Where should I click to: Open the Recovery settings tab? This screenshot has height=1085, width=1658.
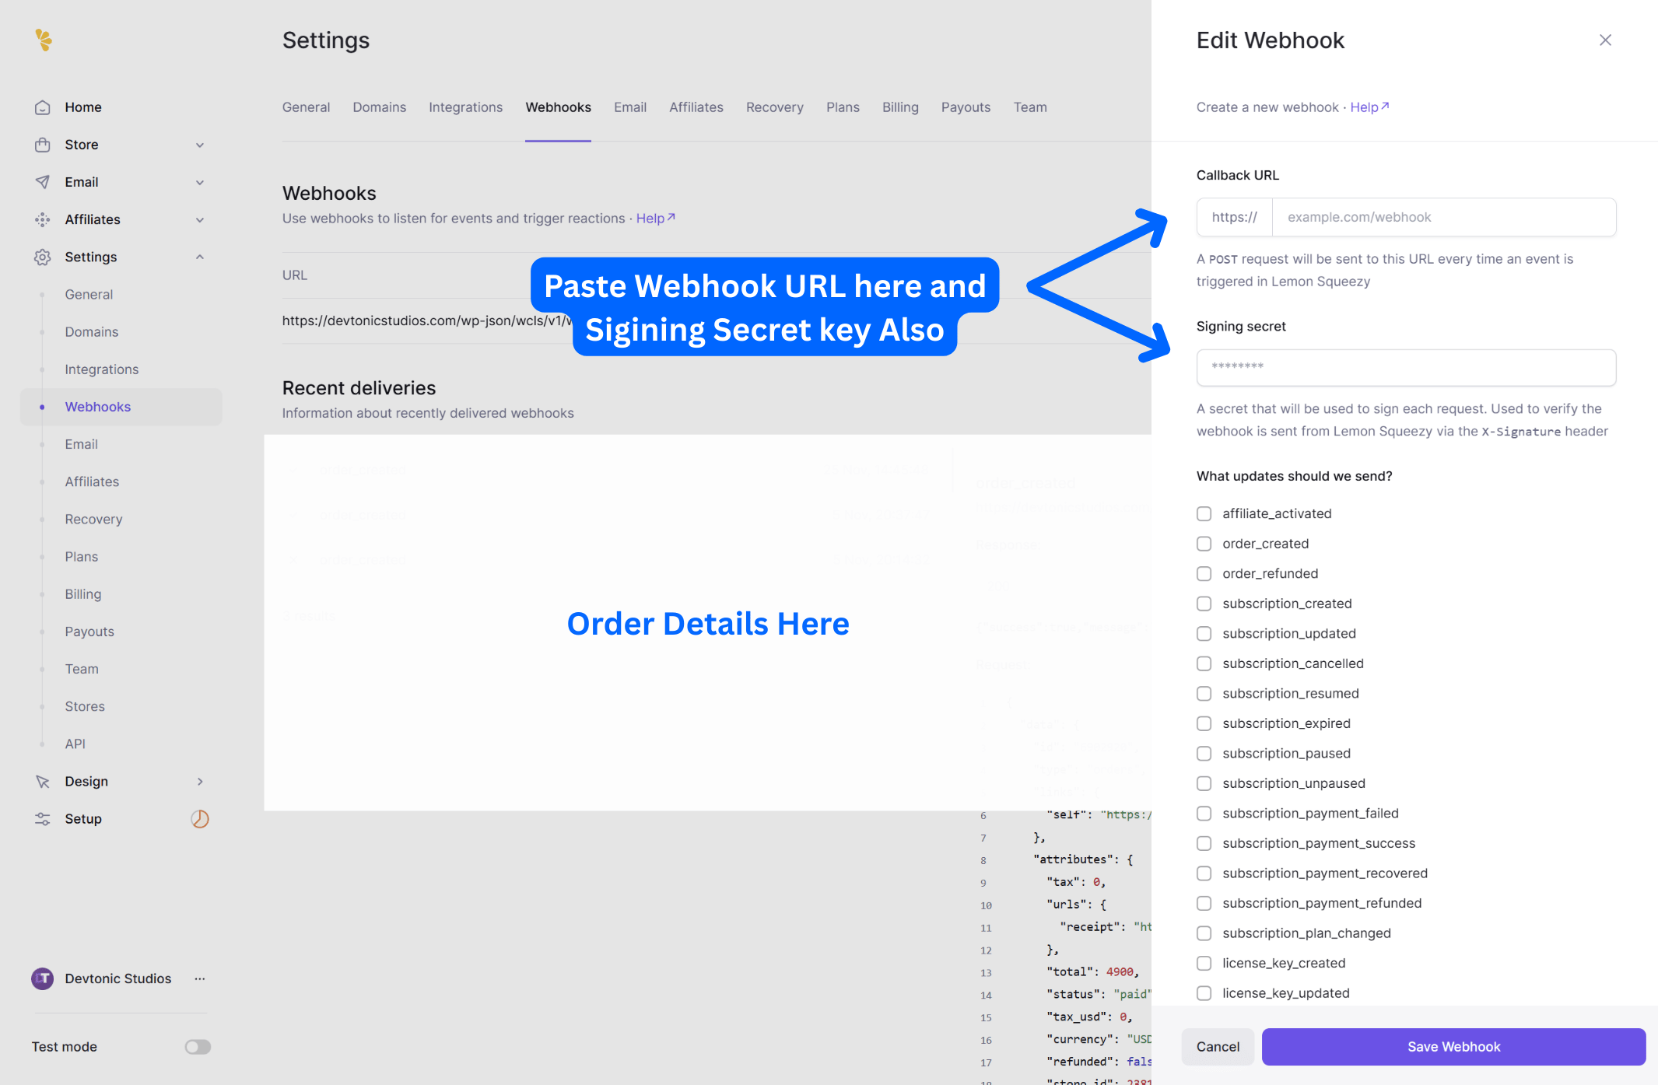click(774, 107)
